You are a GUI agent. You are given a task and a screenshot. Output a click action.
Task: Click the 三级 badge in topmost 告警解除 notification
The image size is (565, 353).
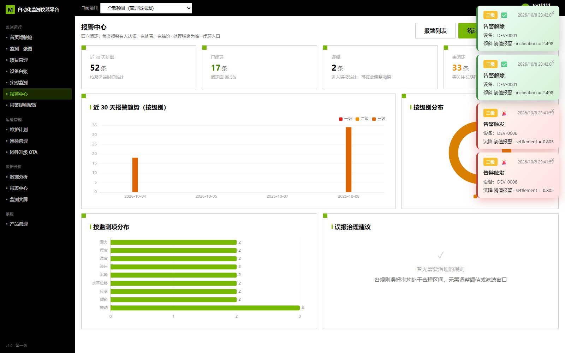(490, 15)
